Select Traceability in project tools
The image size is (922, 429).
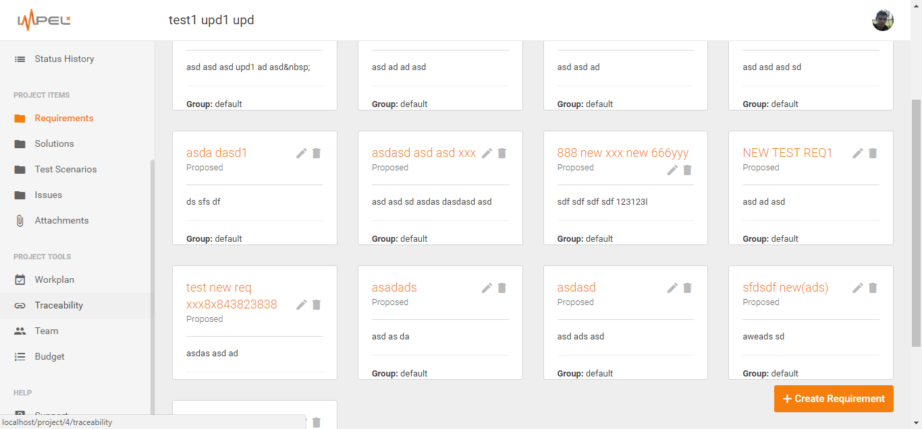(x=59, y=306)
